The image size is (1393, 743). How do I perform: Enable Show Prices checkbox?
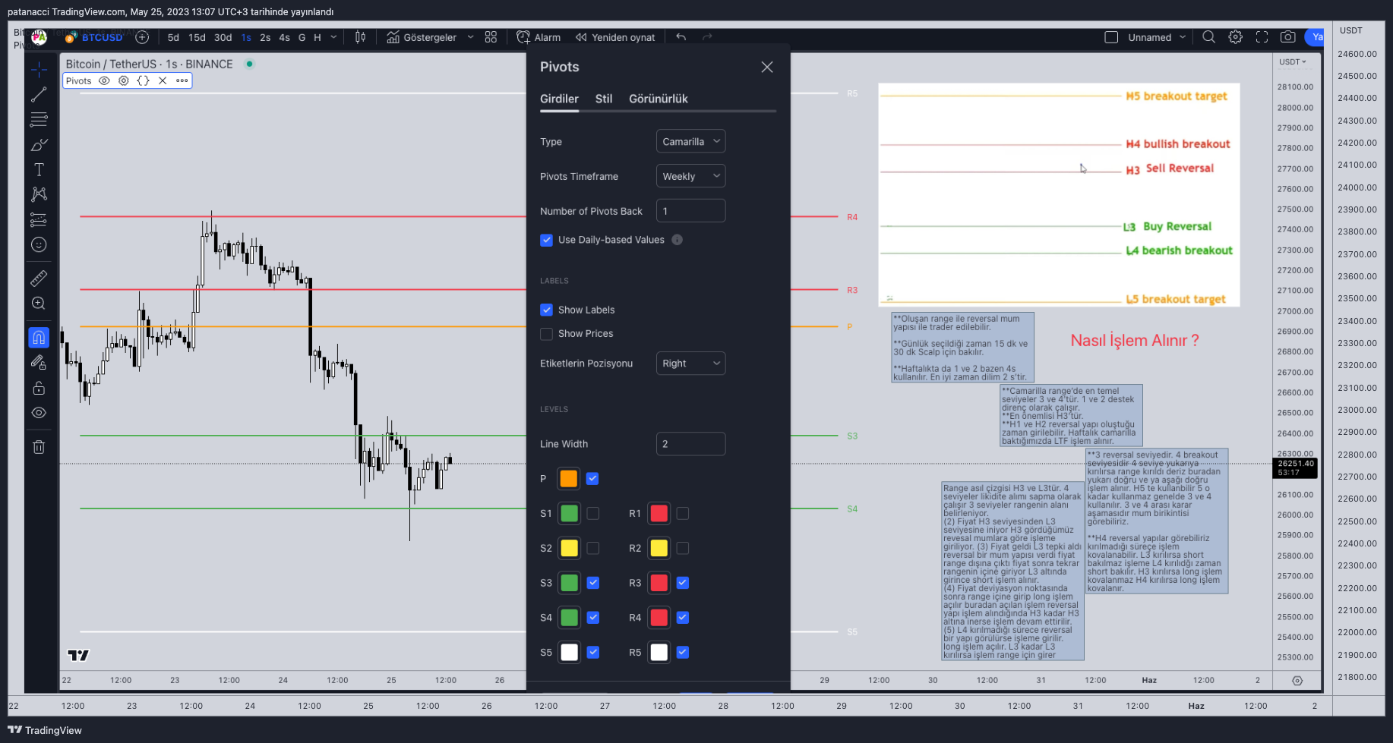point(546,334)
